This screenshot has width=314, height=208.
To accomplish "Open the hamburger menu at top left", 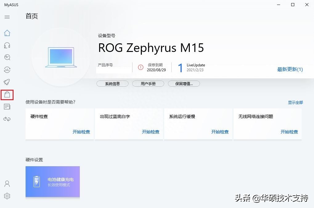I will point(7,17).
